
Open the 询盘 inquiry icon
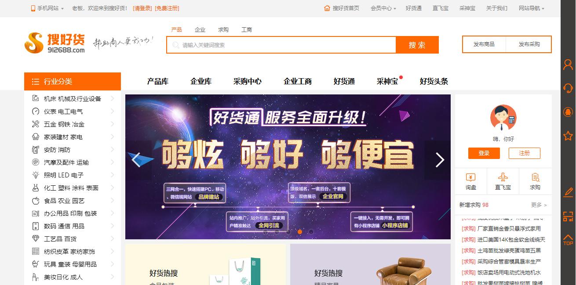click(x=471, y=181)
